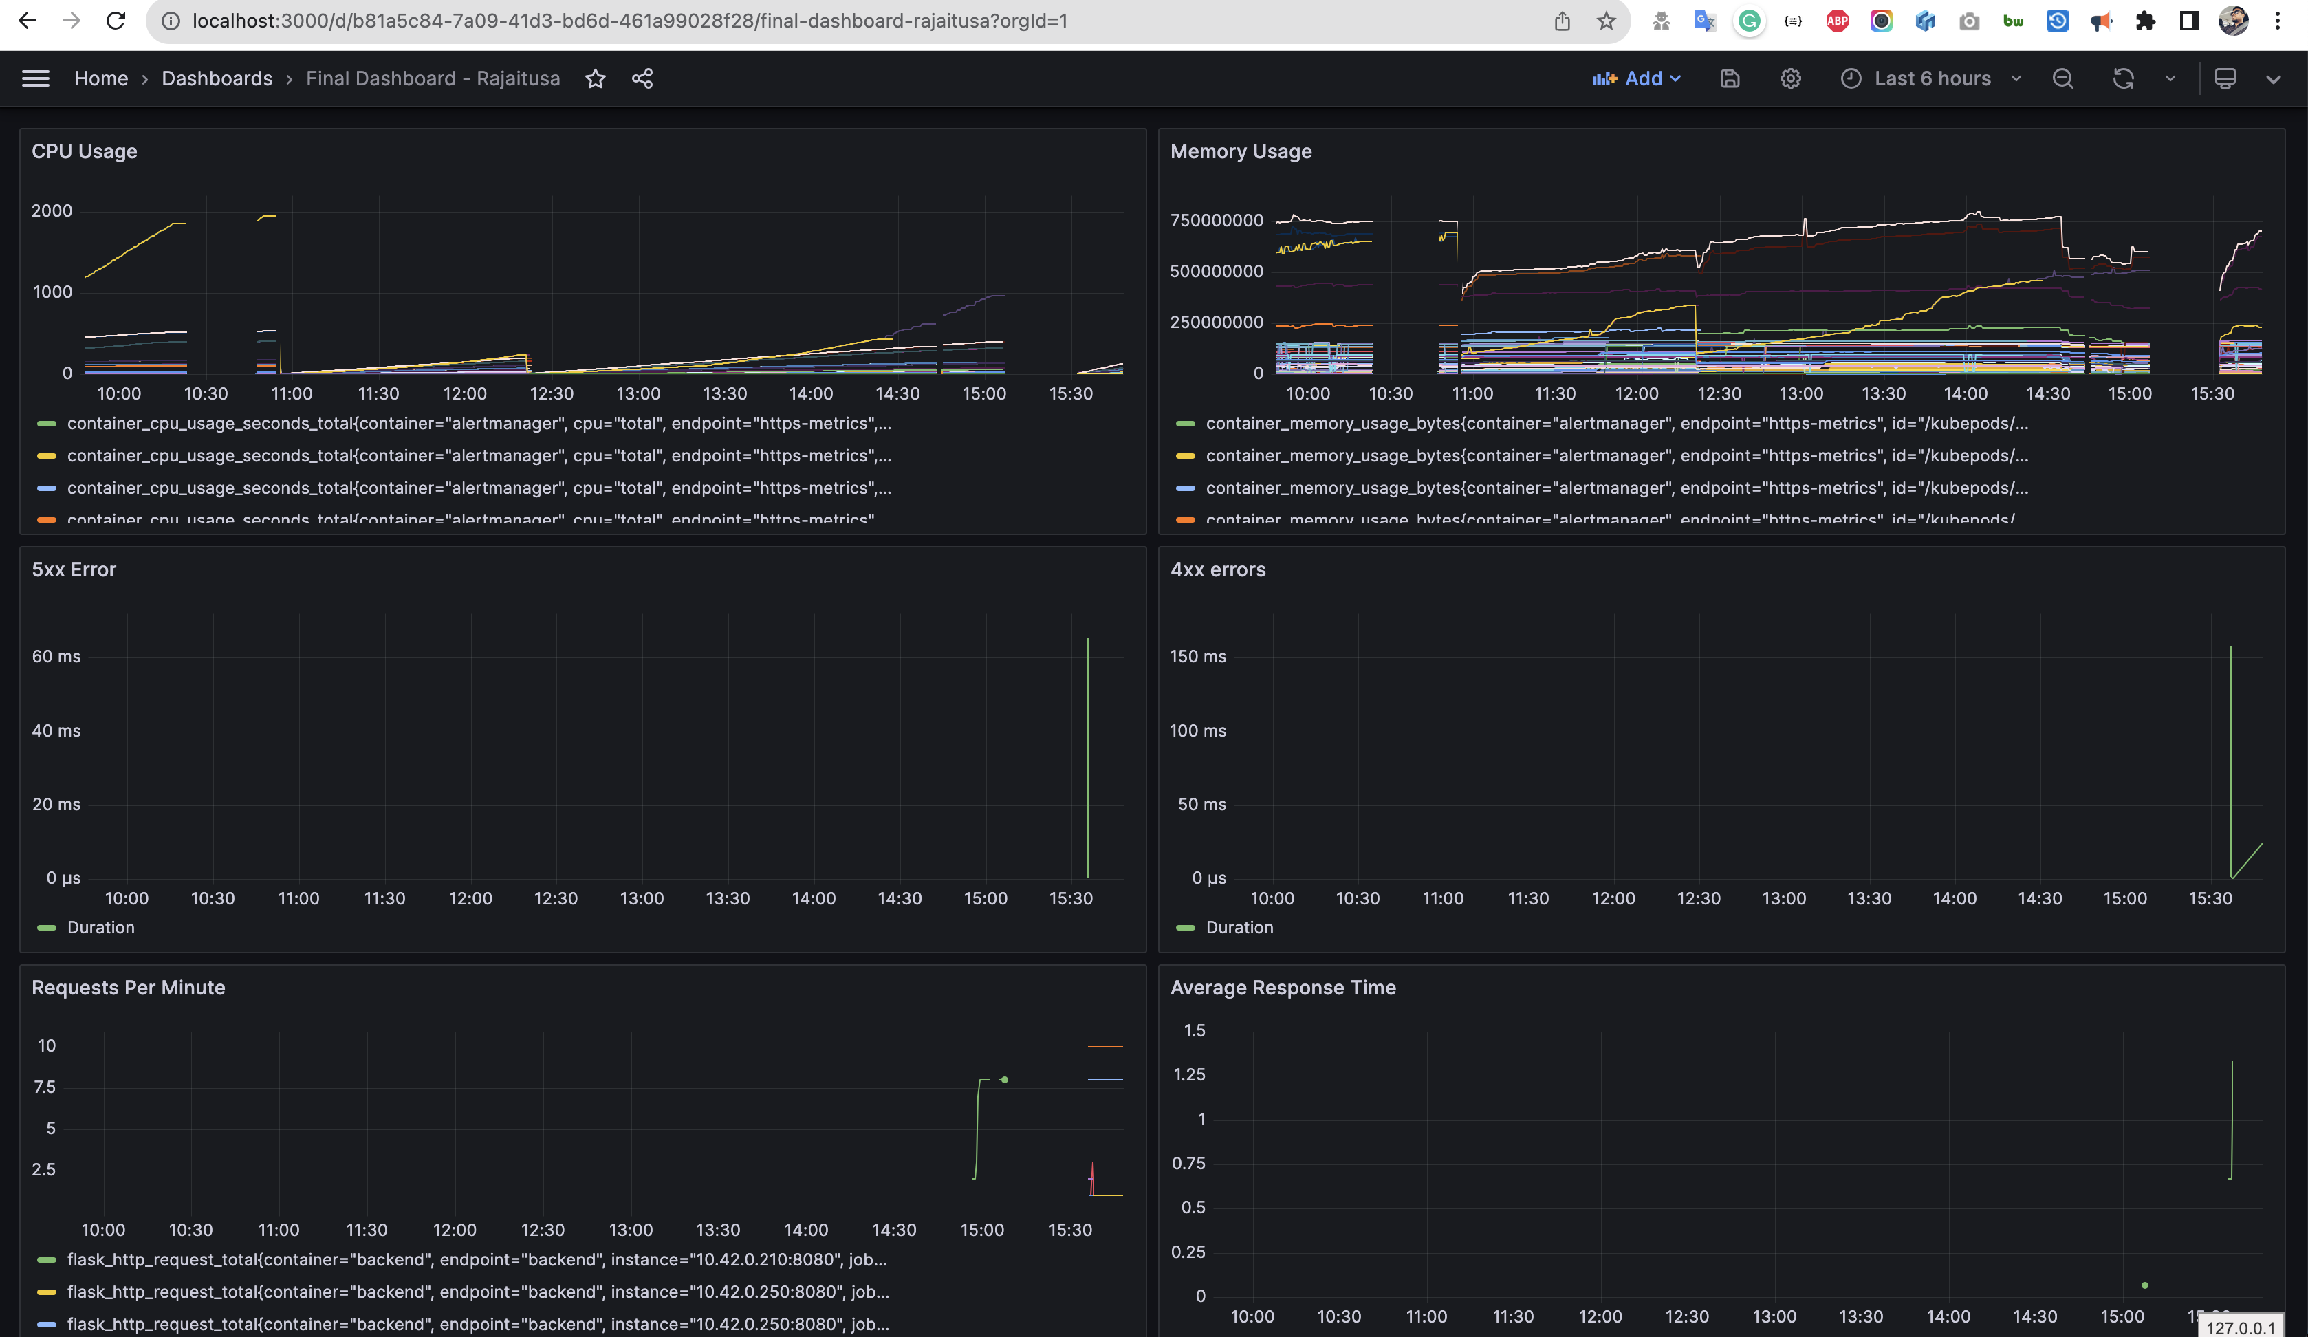
Task: Open the auto-refresh interval dropdown
Action: (2170, 79)
